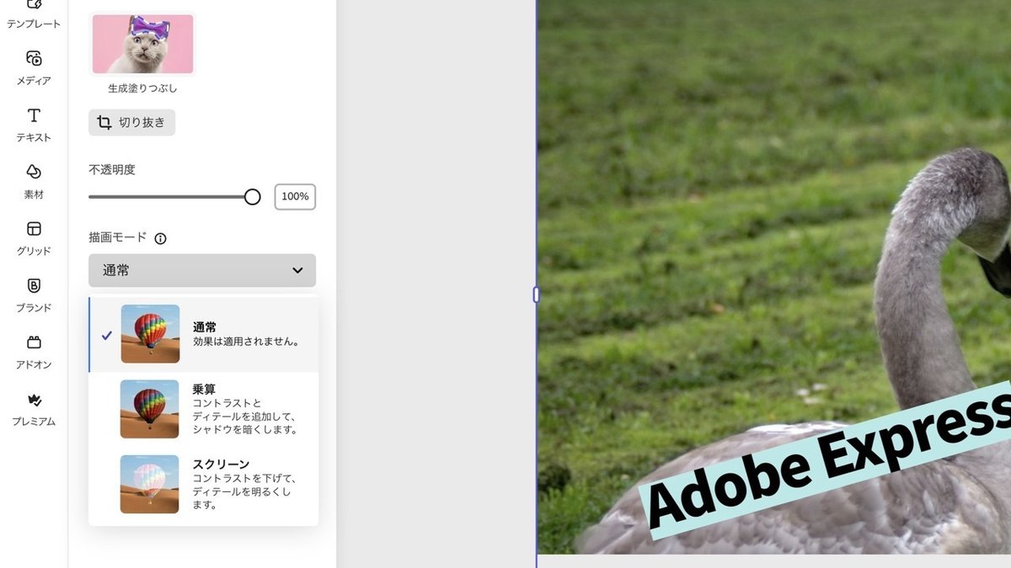Viewport: 1011px width, 568px height.
Task: Click the 描画モード info icon
Action: 161,238
